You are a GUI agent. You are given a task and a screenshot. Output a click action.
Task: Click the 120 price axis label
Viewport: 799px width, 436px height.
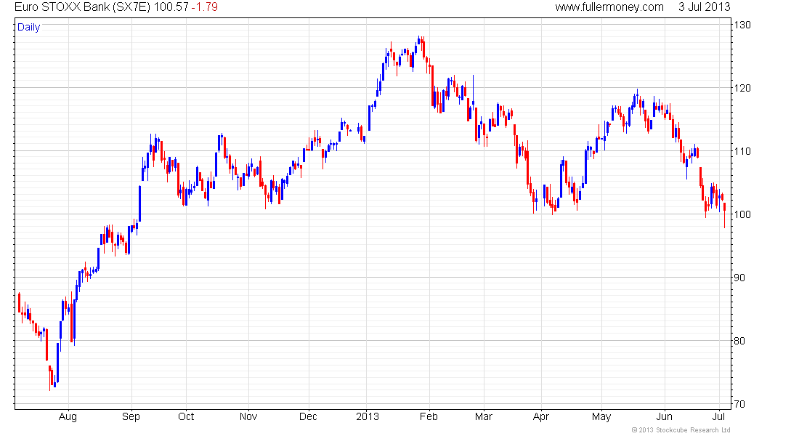(x=742, y=88)
